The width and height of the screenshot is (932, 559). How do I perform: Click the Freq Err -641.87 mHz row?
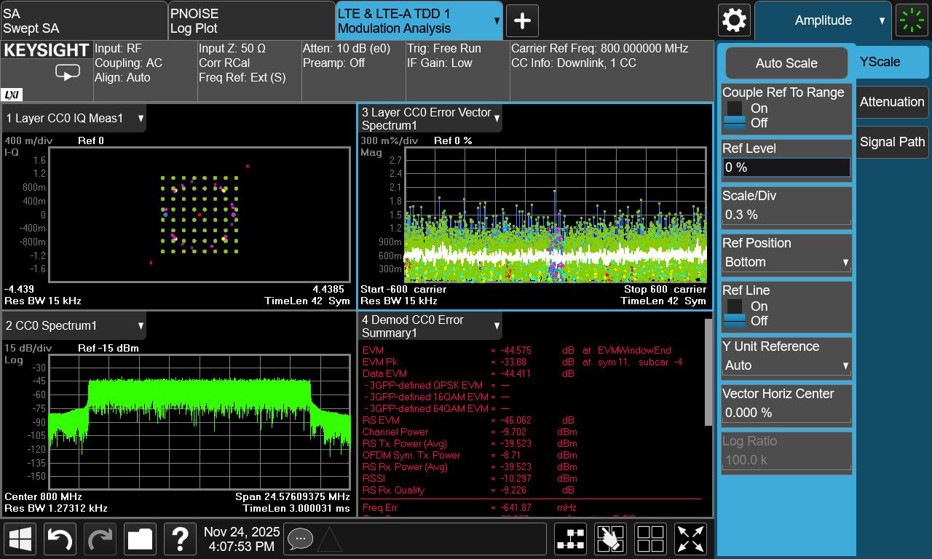tap(470, 507)
